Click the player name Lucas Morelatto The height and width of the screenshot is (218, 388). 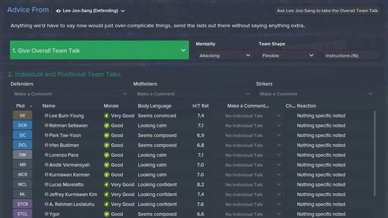pyautogui.click(x=66, y=185)
